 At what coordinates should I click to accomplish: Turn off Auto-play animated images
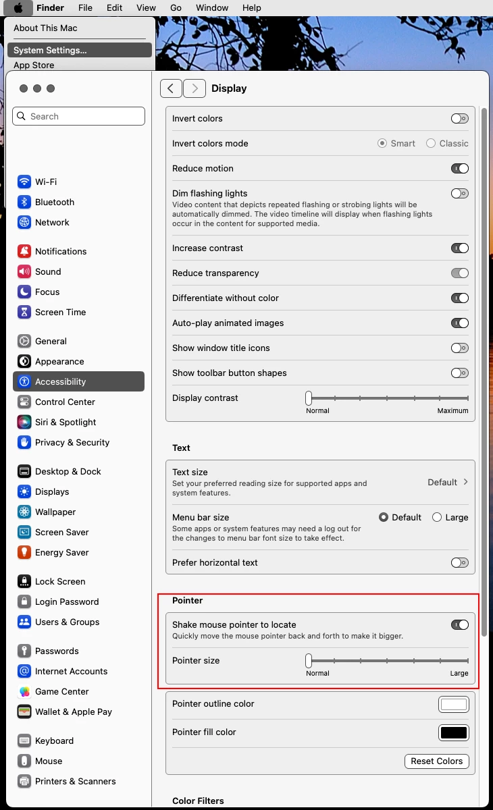pos(460,323)
